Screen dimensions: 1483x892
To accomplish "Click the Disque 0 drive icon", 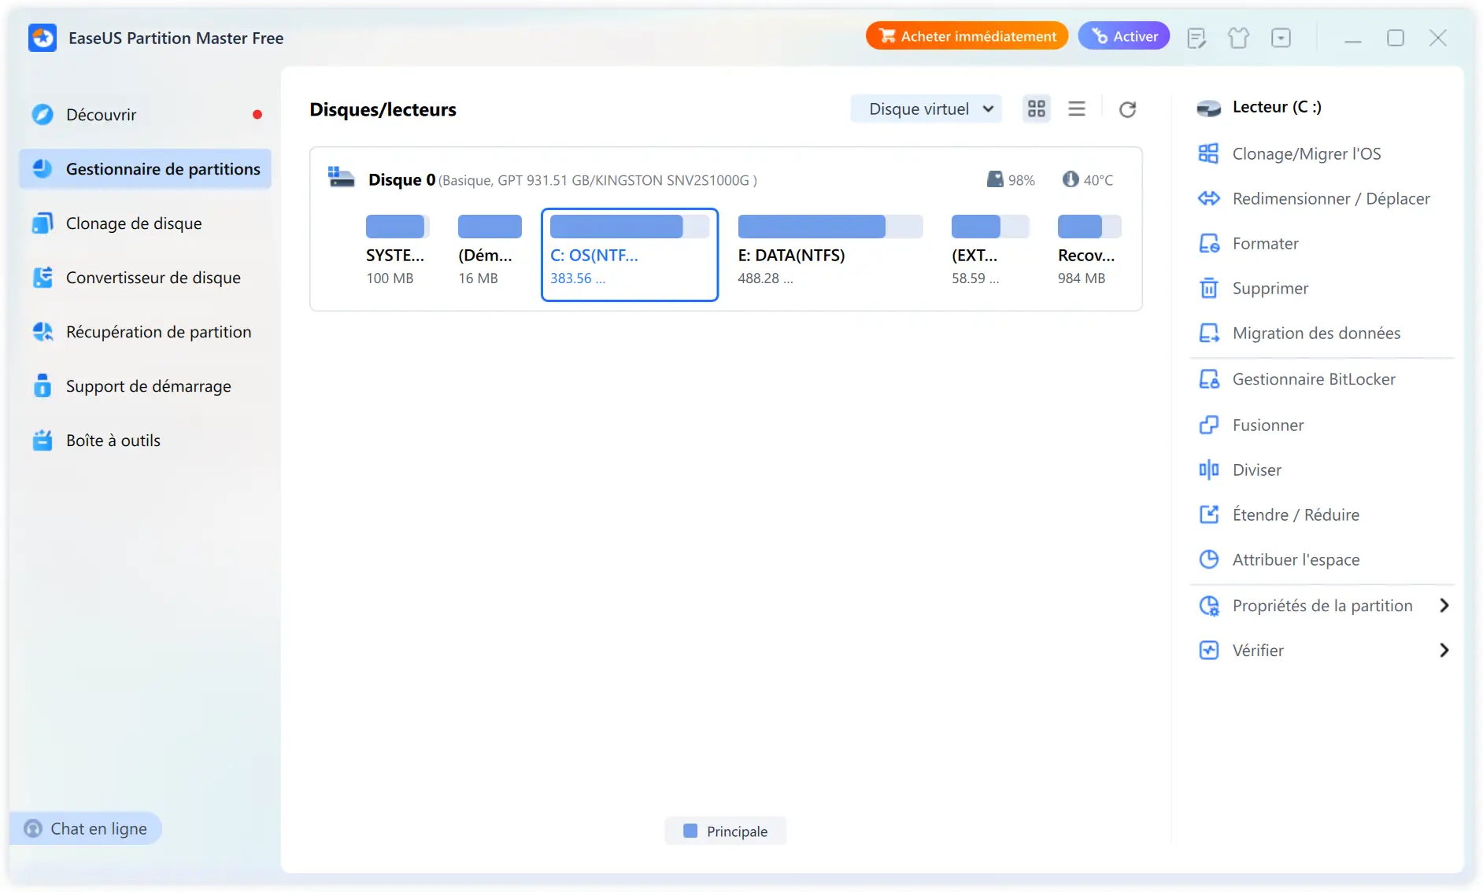I will coord(341,177).
